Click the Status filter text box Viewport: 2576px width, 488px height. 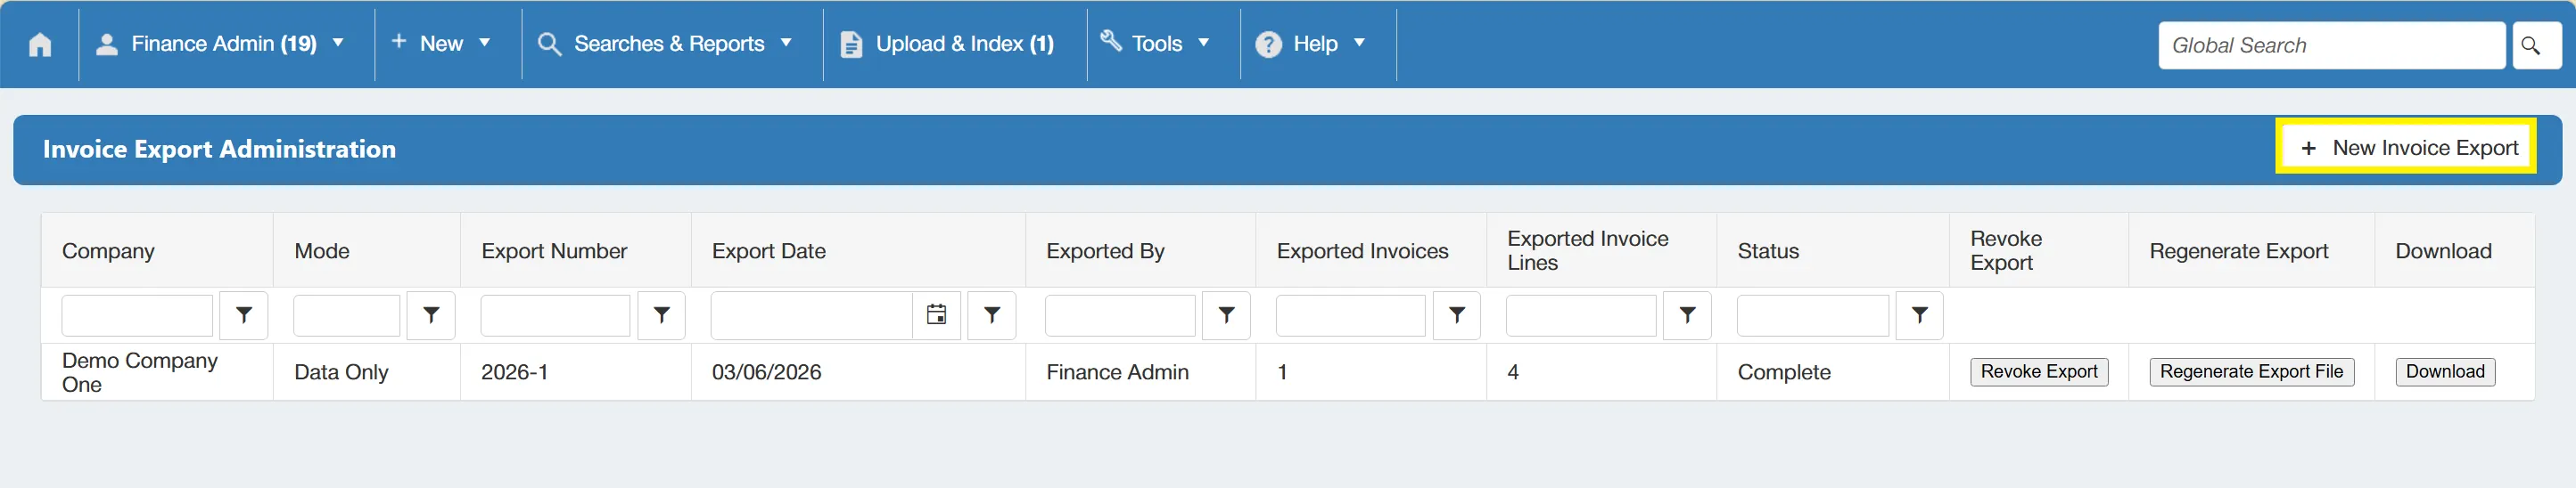pyautogui.click(x=1812, y=315)
